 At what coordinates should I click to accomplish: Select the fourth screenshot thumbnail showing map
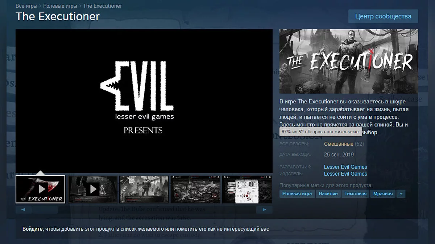196,189
